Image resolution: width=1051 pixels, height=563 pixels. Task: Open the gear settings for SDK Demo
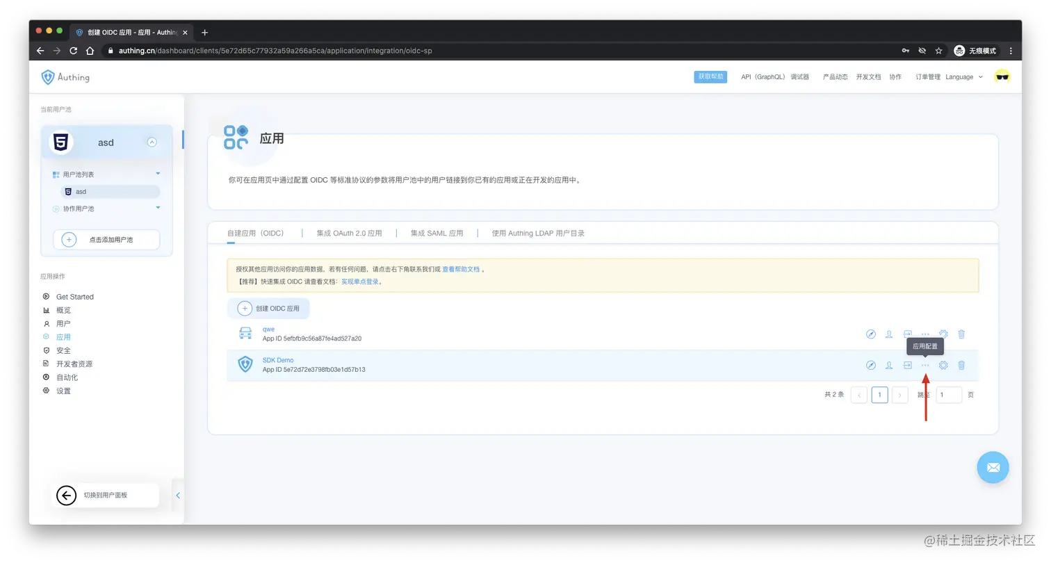943,365
